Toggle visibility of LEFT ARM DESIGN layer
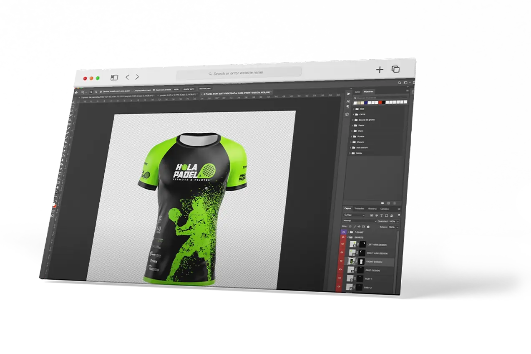 pyautogui.click(x=343, y=245)
